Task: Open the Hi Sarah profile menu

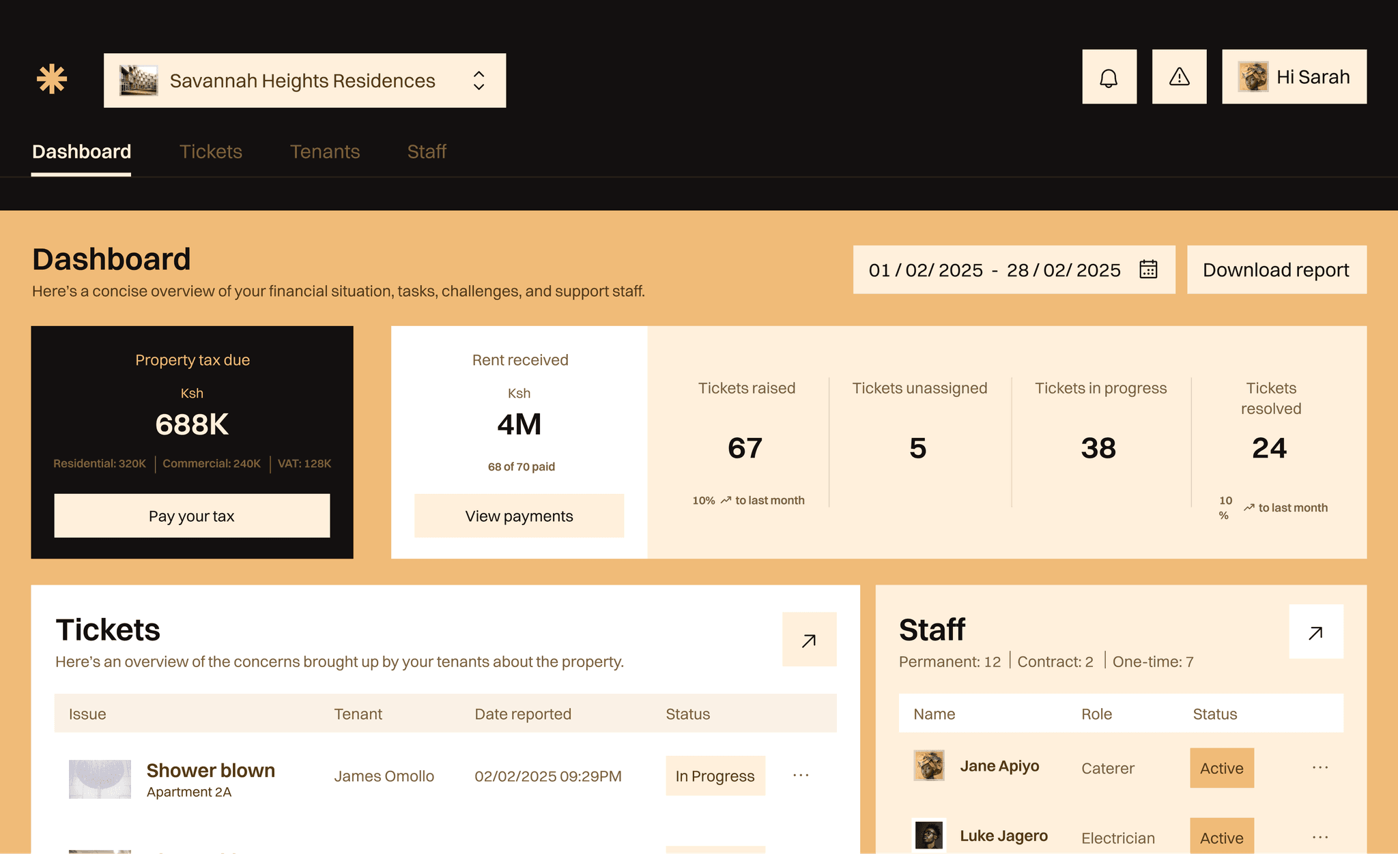Action: pyautogui.click(x=1294, y=77)
